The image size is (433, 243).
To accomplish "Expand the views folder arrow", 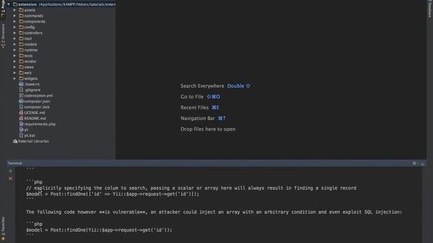I will [x=15, y=67].
